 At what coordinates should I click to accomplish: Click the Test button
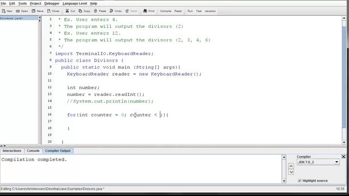pyautogui.click(x=198, y=11)
